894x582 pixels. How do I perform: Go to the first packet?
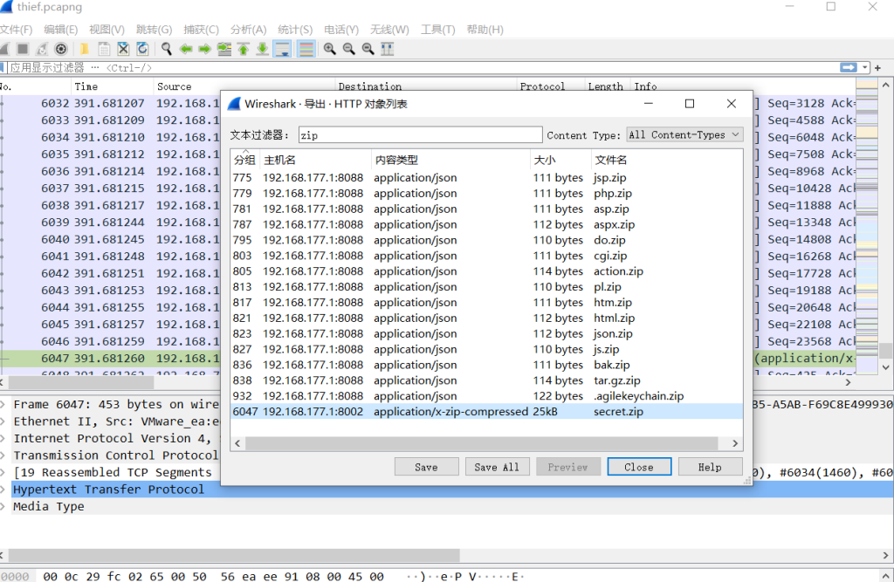[243, 49]
